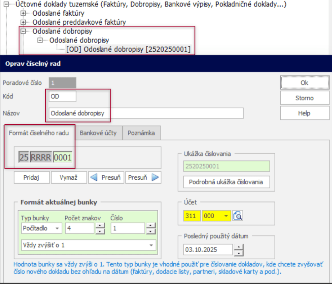Expand Odoslané preddavkové faktúry node
The width and height of the screenshot is (332, 284).
point(24,22)
